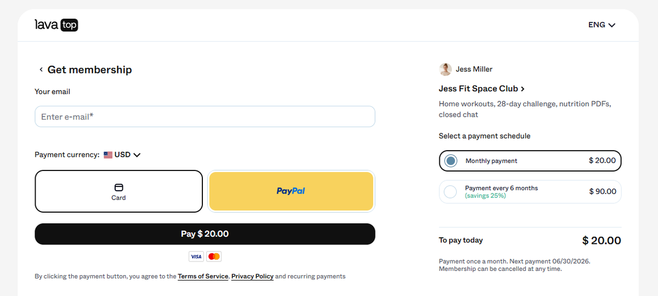
Task: Click the Get membership heading
Action: coord(90,70)
